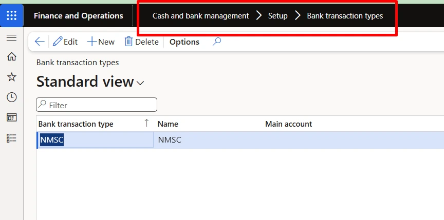Click the Finance and Operations title
The height and width of the screenshot is (220, 444).
pyautogui.click(x=79, y=16)
